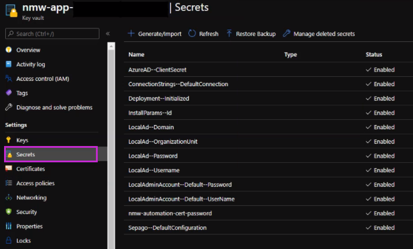This screenshot has width=413, height=249.
Task: Focus the Search (Ctrl+/) field
Action: tap(52, 34)
